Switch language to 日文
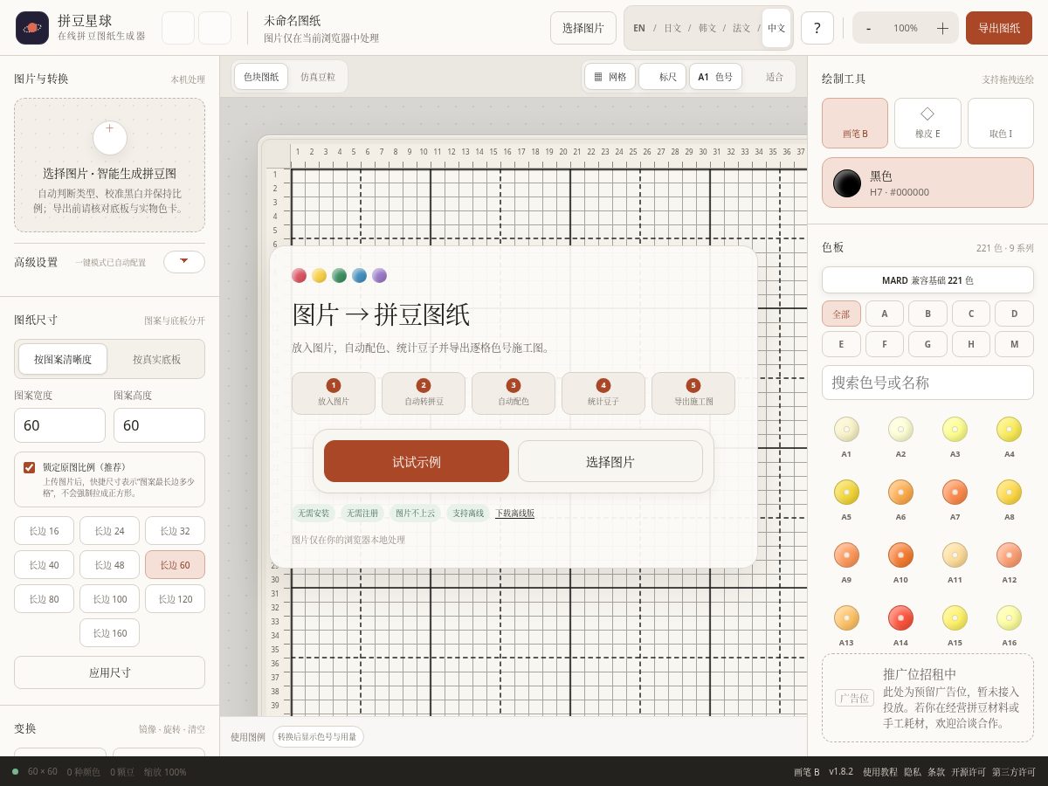This screenshot has width=1048, height=786. click(x=672, y=28)
